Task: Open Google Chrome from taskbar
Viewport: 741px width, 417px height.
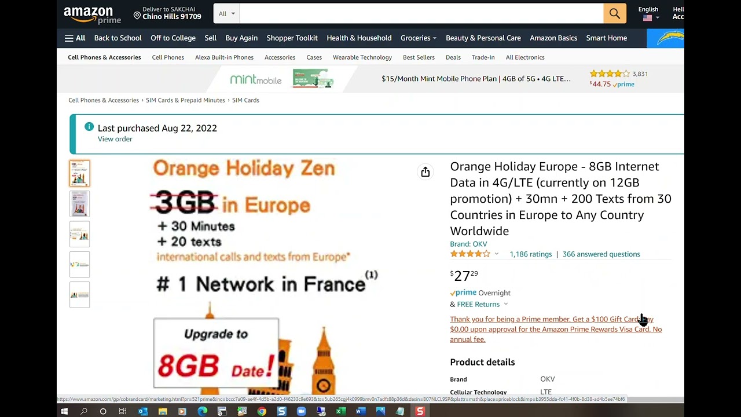Action: click(262, 411)
